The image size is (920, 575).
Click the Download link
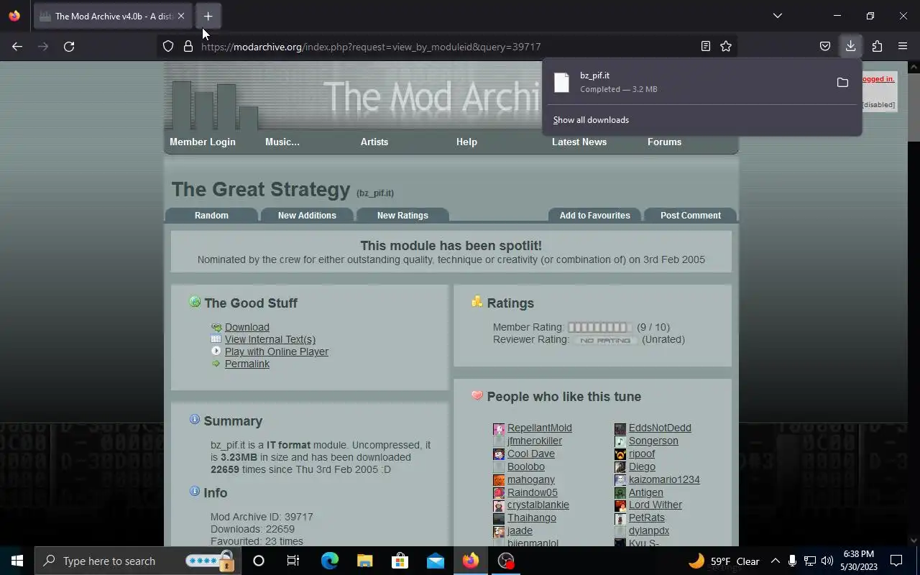pyautogui.click(x=247, y=327)
